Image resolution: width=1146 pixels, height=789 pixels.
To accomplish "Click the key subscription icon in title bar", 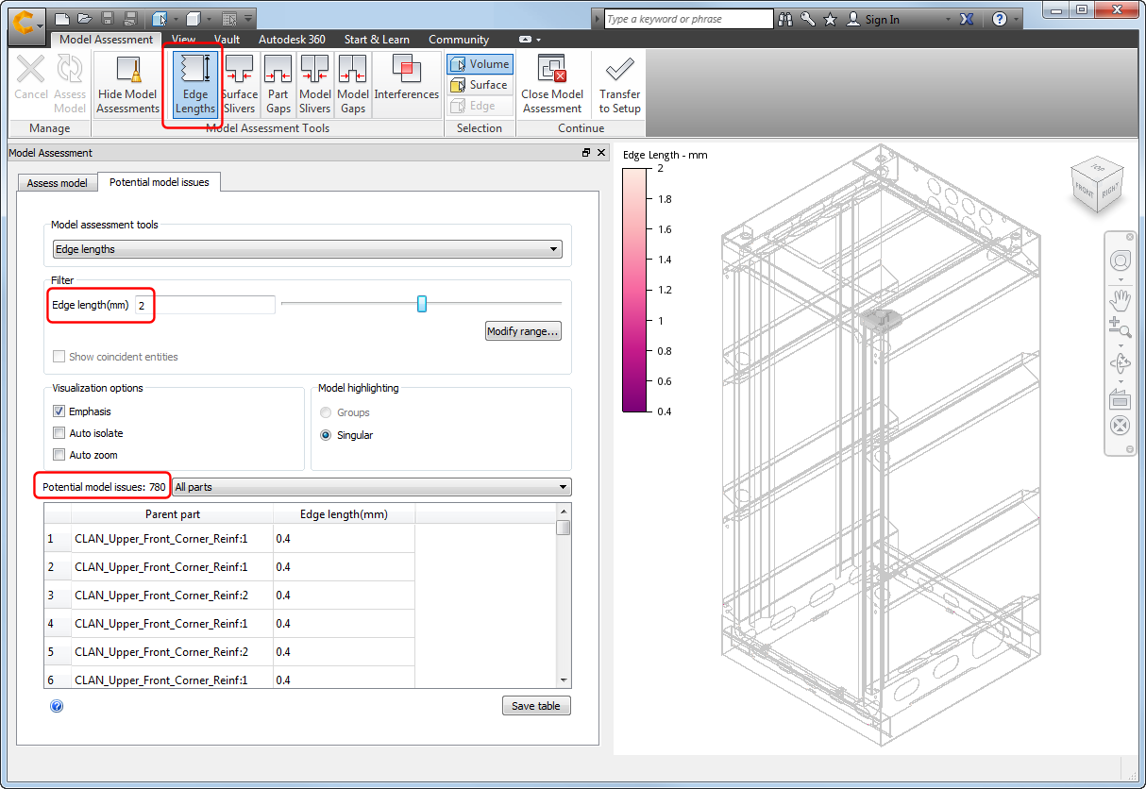I will pos(808,19).
